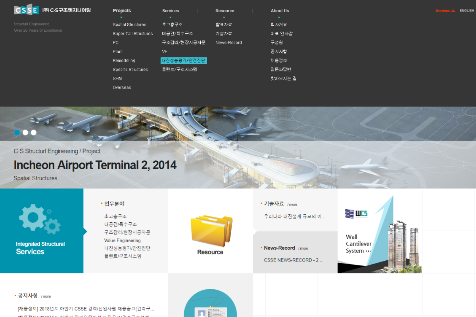The width and height of the screenshot is (476, 317).
Task: Expand the About Us menu arrow
Action: pos(279,17)
